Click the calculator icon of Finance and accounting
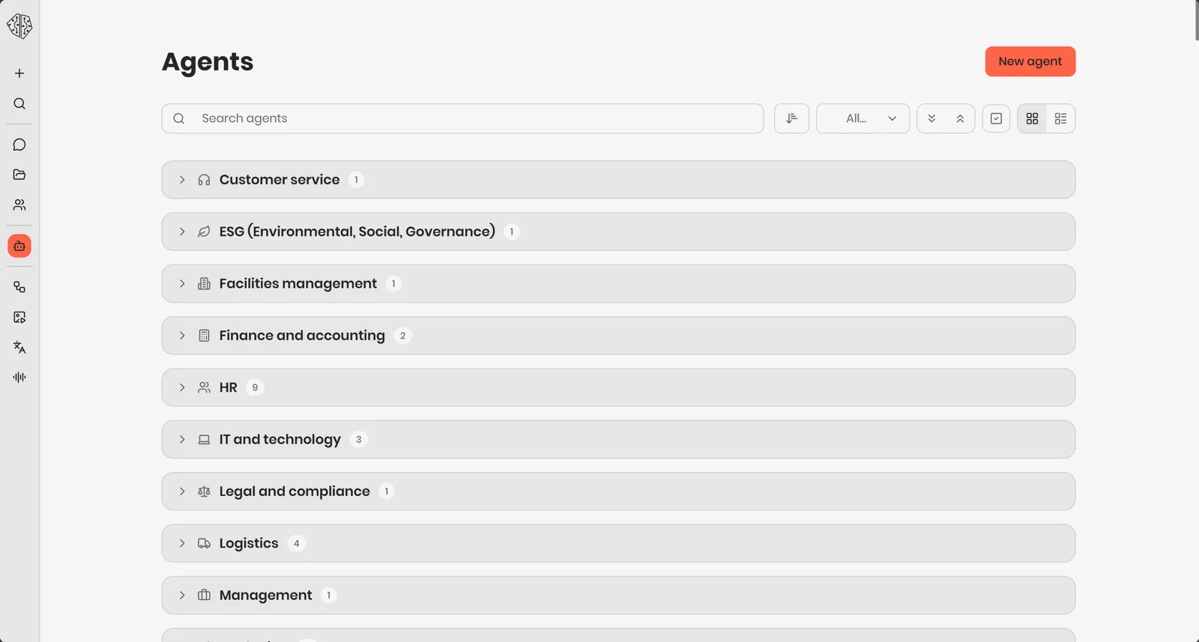 click(204, 336)
